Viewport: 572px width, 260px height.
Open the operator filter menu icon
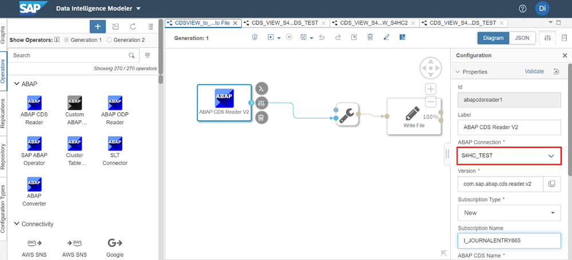(148, 55)
